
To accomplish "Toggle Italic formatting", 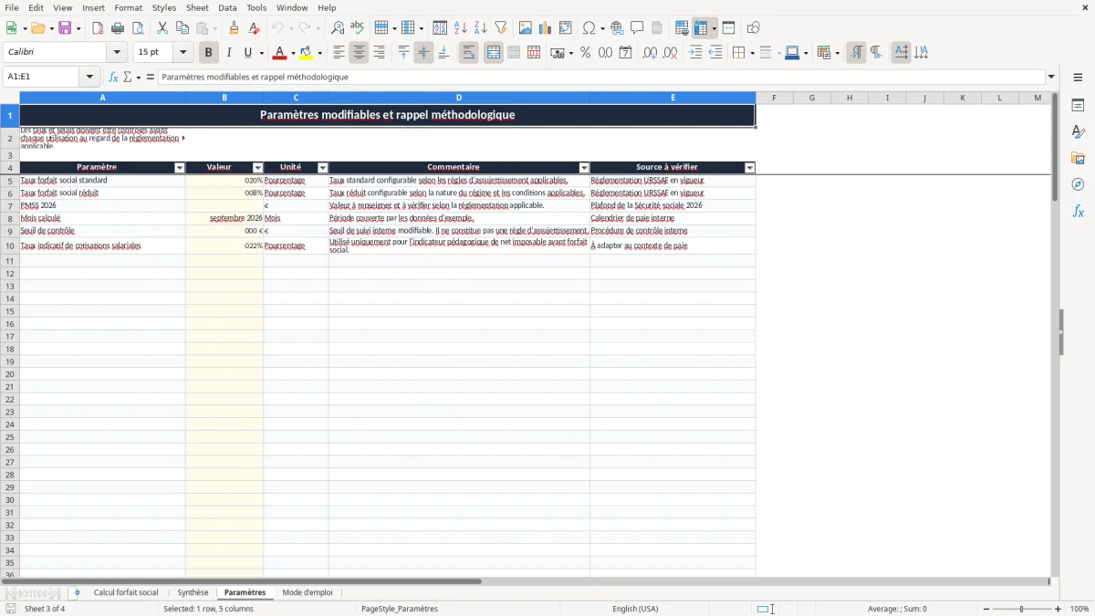I will click(229, 53).
